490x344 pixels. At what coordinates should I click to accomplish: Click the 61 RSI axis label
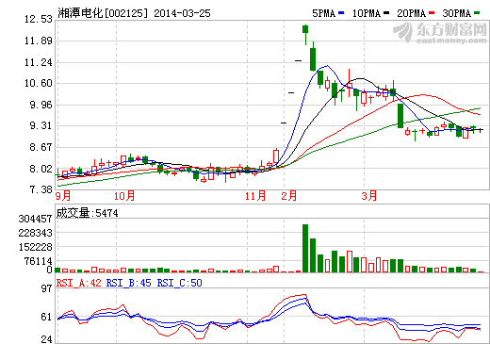[x=46, y=317]
